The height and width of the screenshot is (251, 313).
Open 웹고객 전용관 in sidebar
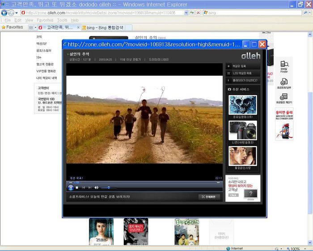[x=45, y=64]
